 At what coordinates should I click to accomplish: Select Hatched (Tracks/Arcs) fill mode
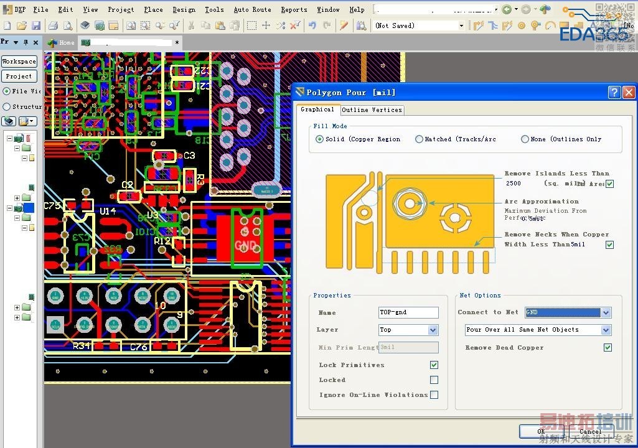pyautogui.click(x=419, y=139)
